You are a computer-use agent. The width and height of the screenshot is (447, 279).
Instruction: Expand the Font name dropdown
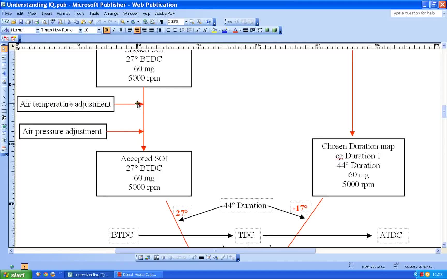pos(80,30)
